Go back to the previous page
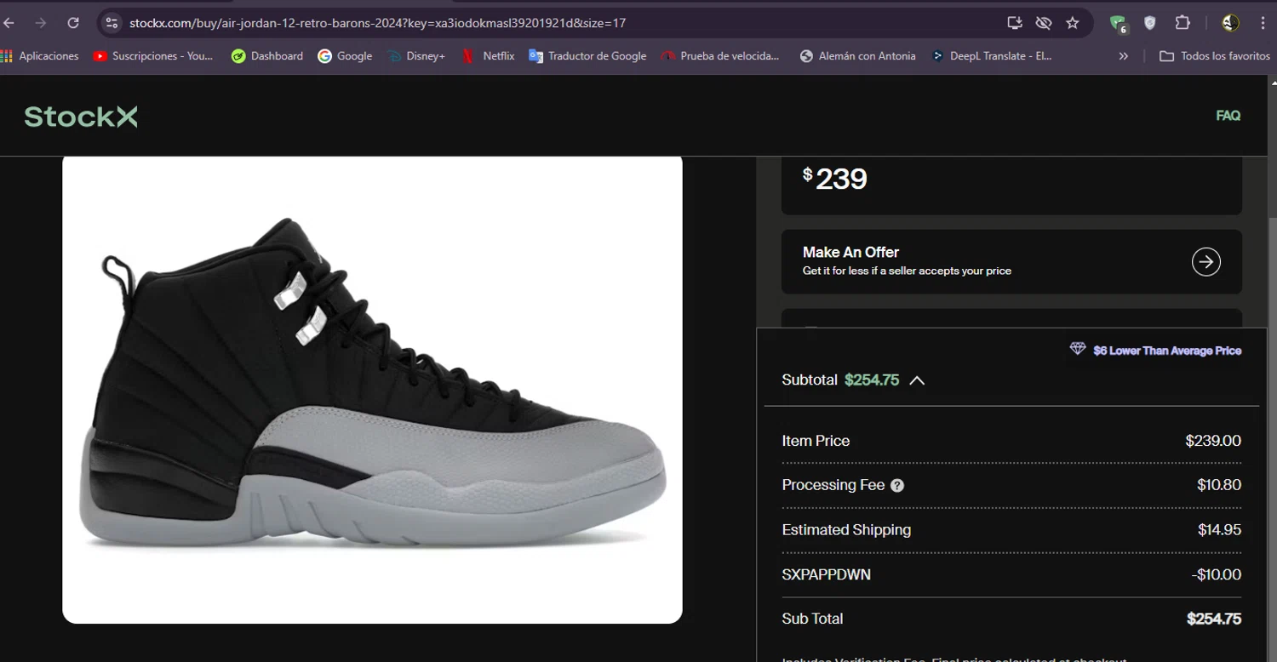 [x=9, y=23]
